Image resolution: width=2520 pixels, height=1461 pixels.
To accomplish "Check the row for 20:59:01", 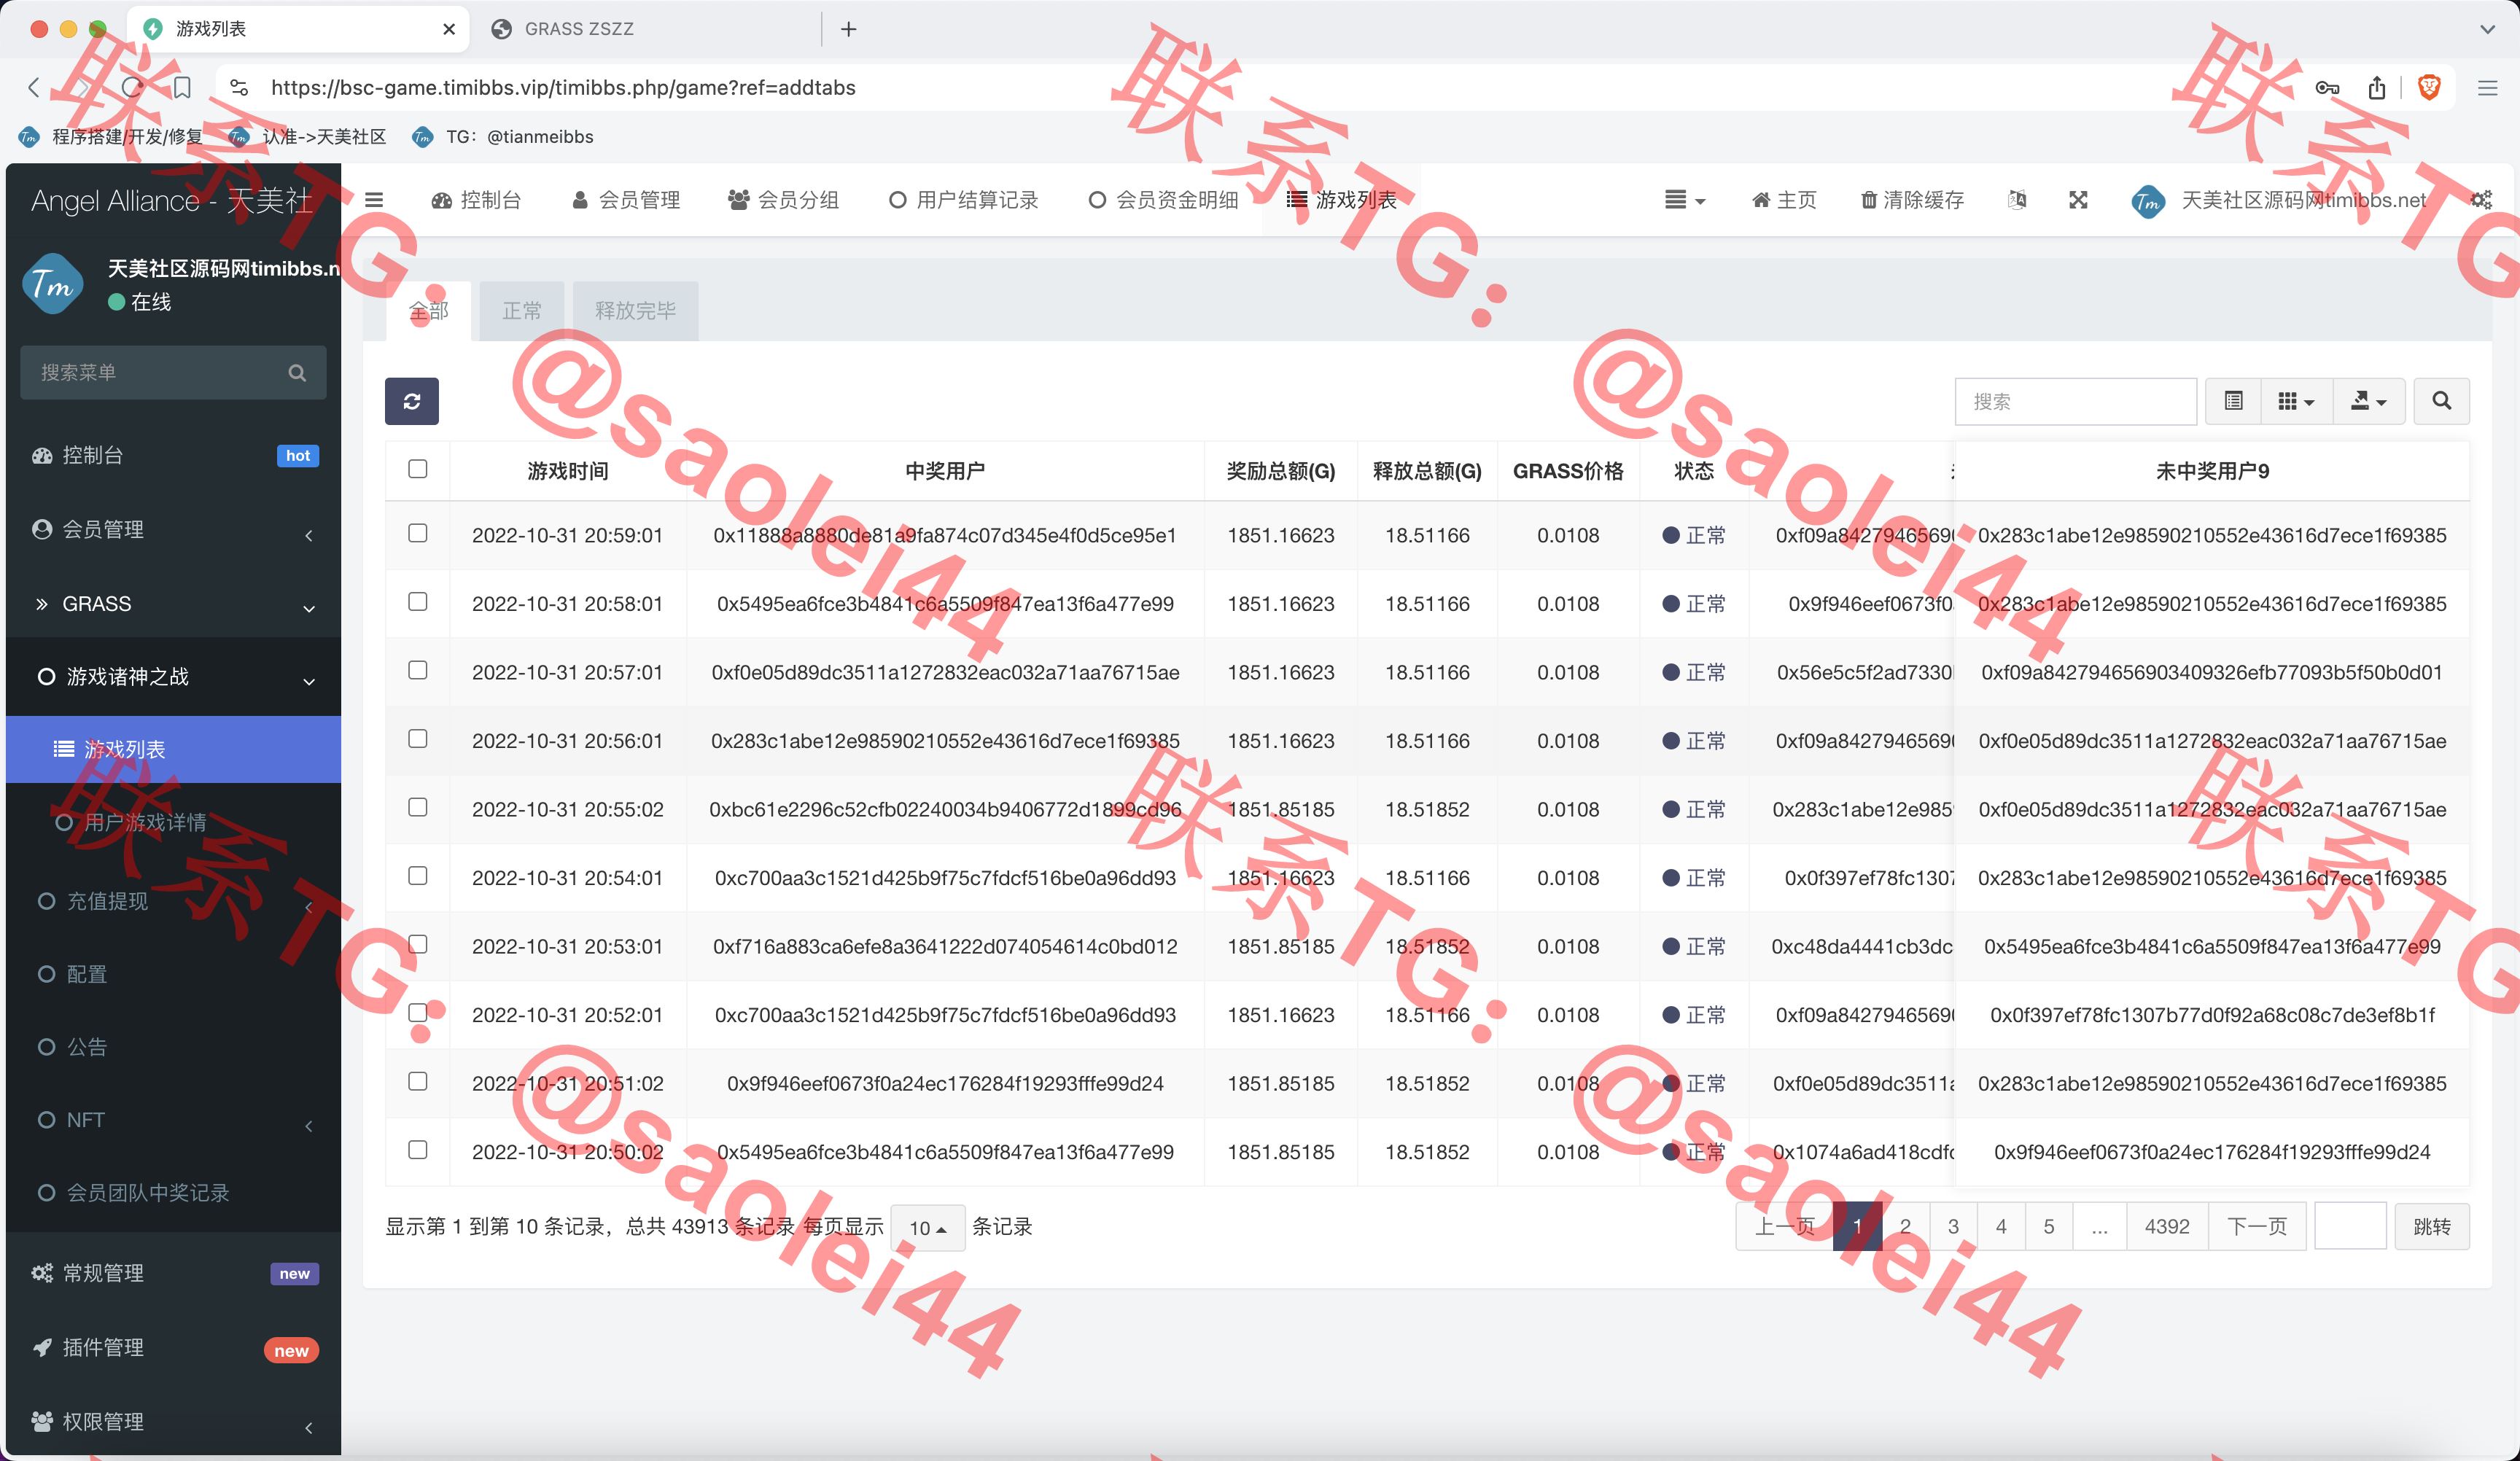I will tap(418, 533).
